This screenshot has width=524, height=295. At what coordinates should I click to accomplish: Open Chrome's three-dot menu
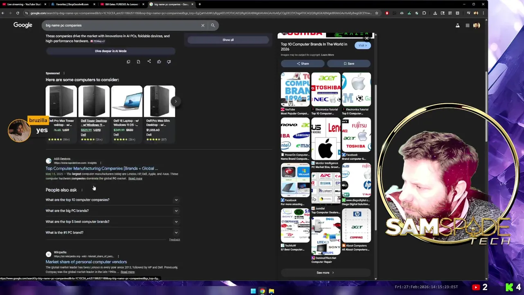coord(483,13)
